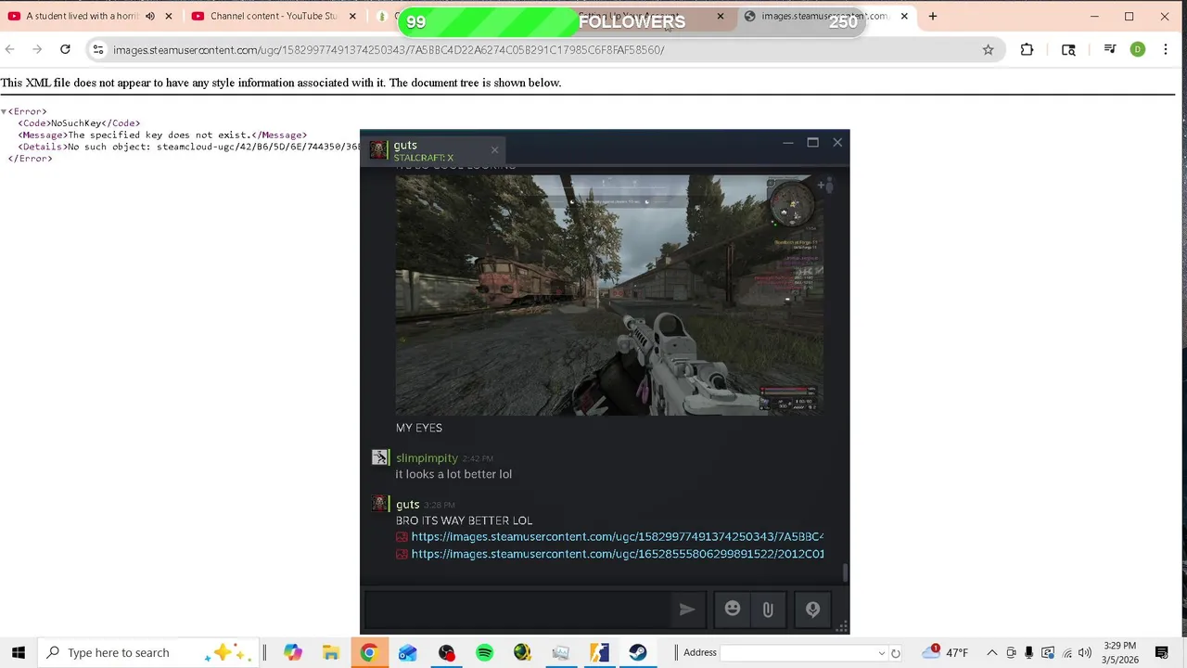Viewport: 1187px width, 668px height.
Task: Click the Steam chat scrollbar
Action: 845,572
